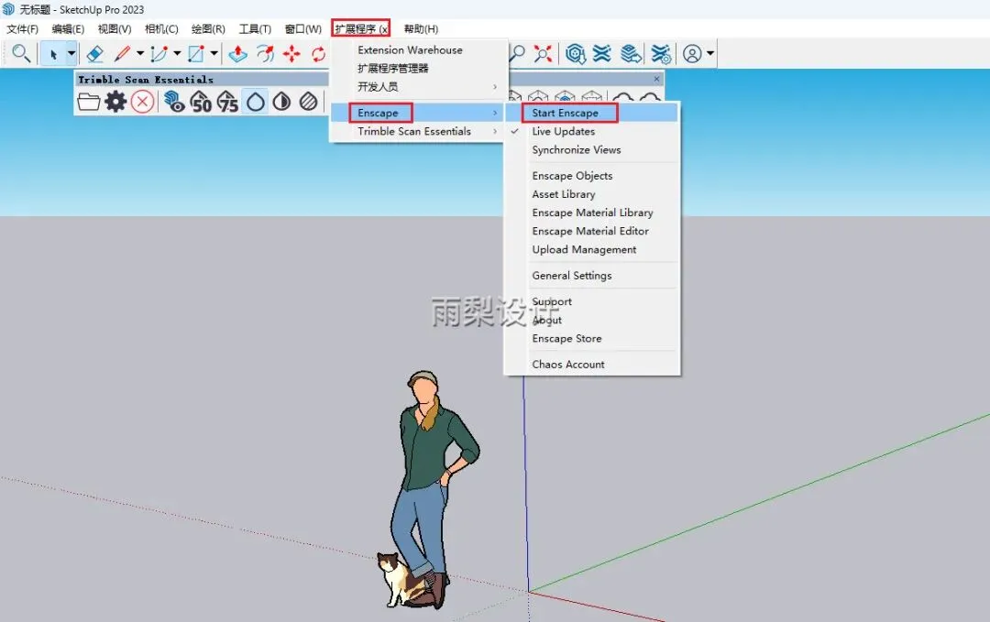Activate the Move tool with red arrows

(x=291, y=54)
